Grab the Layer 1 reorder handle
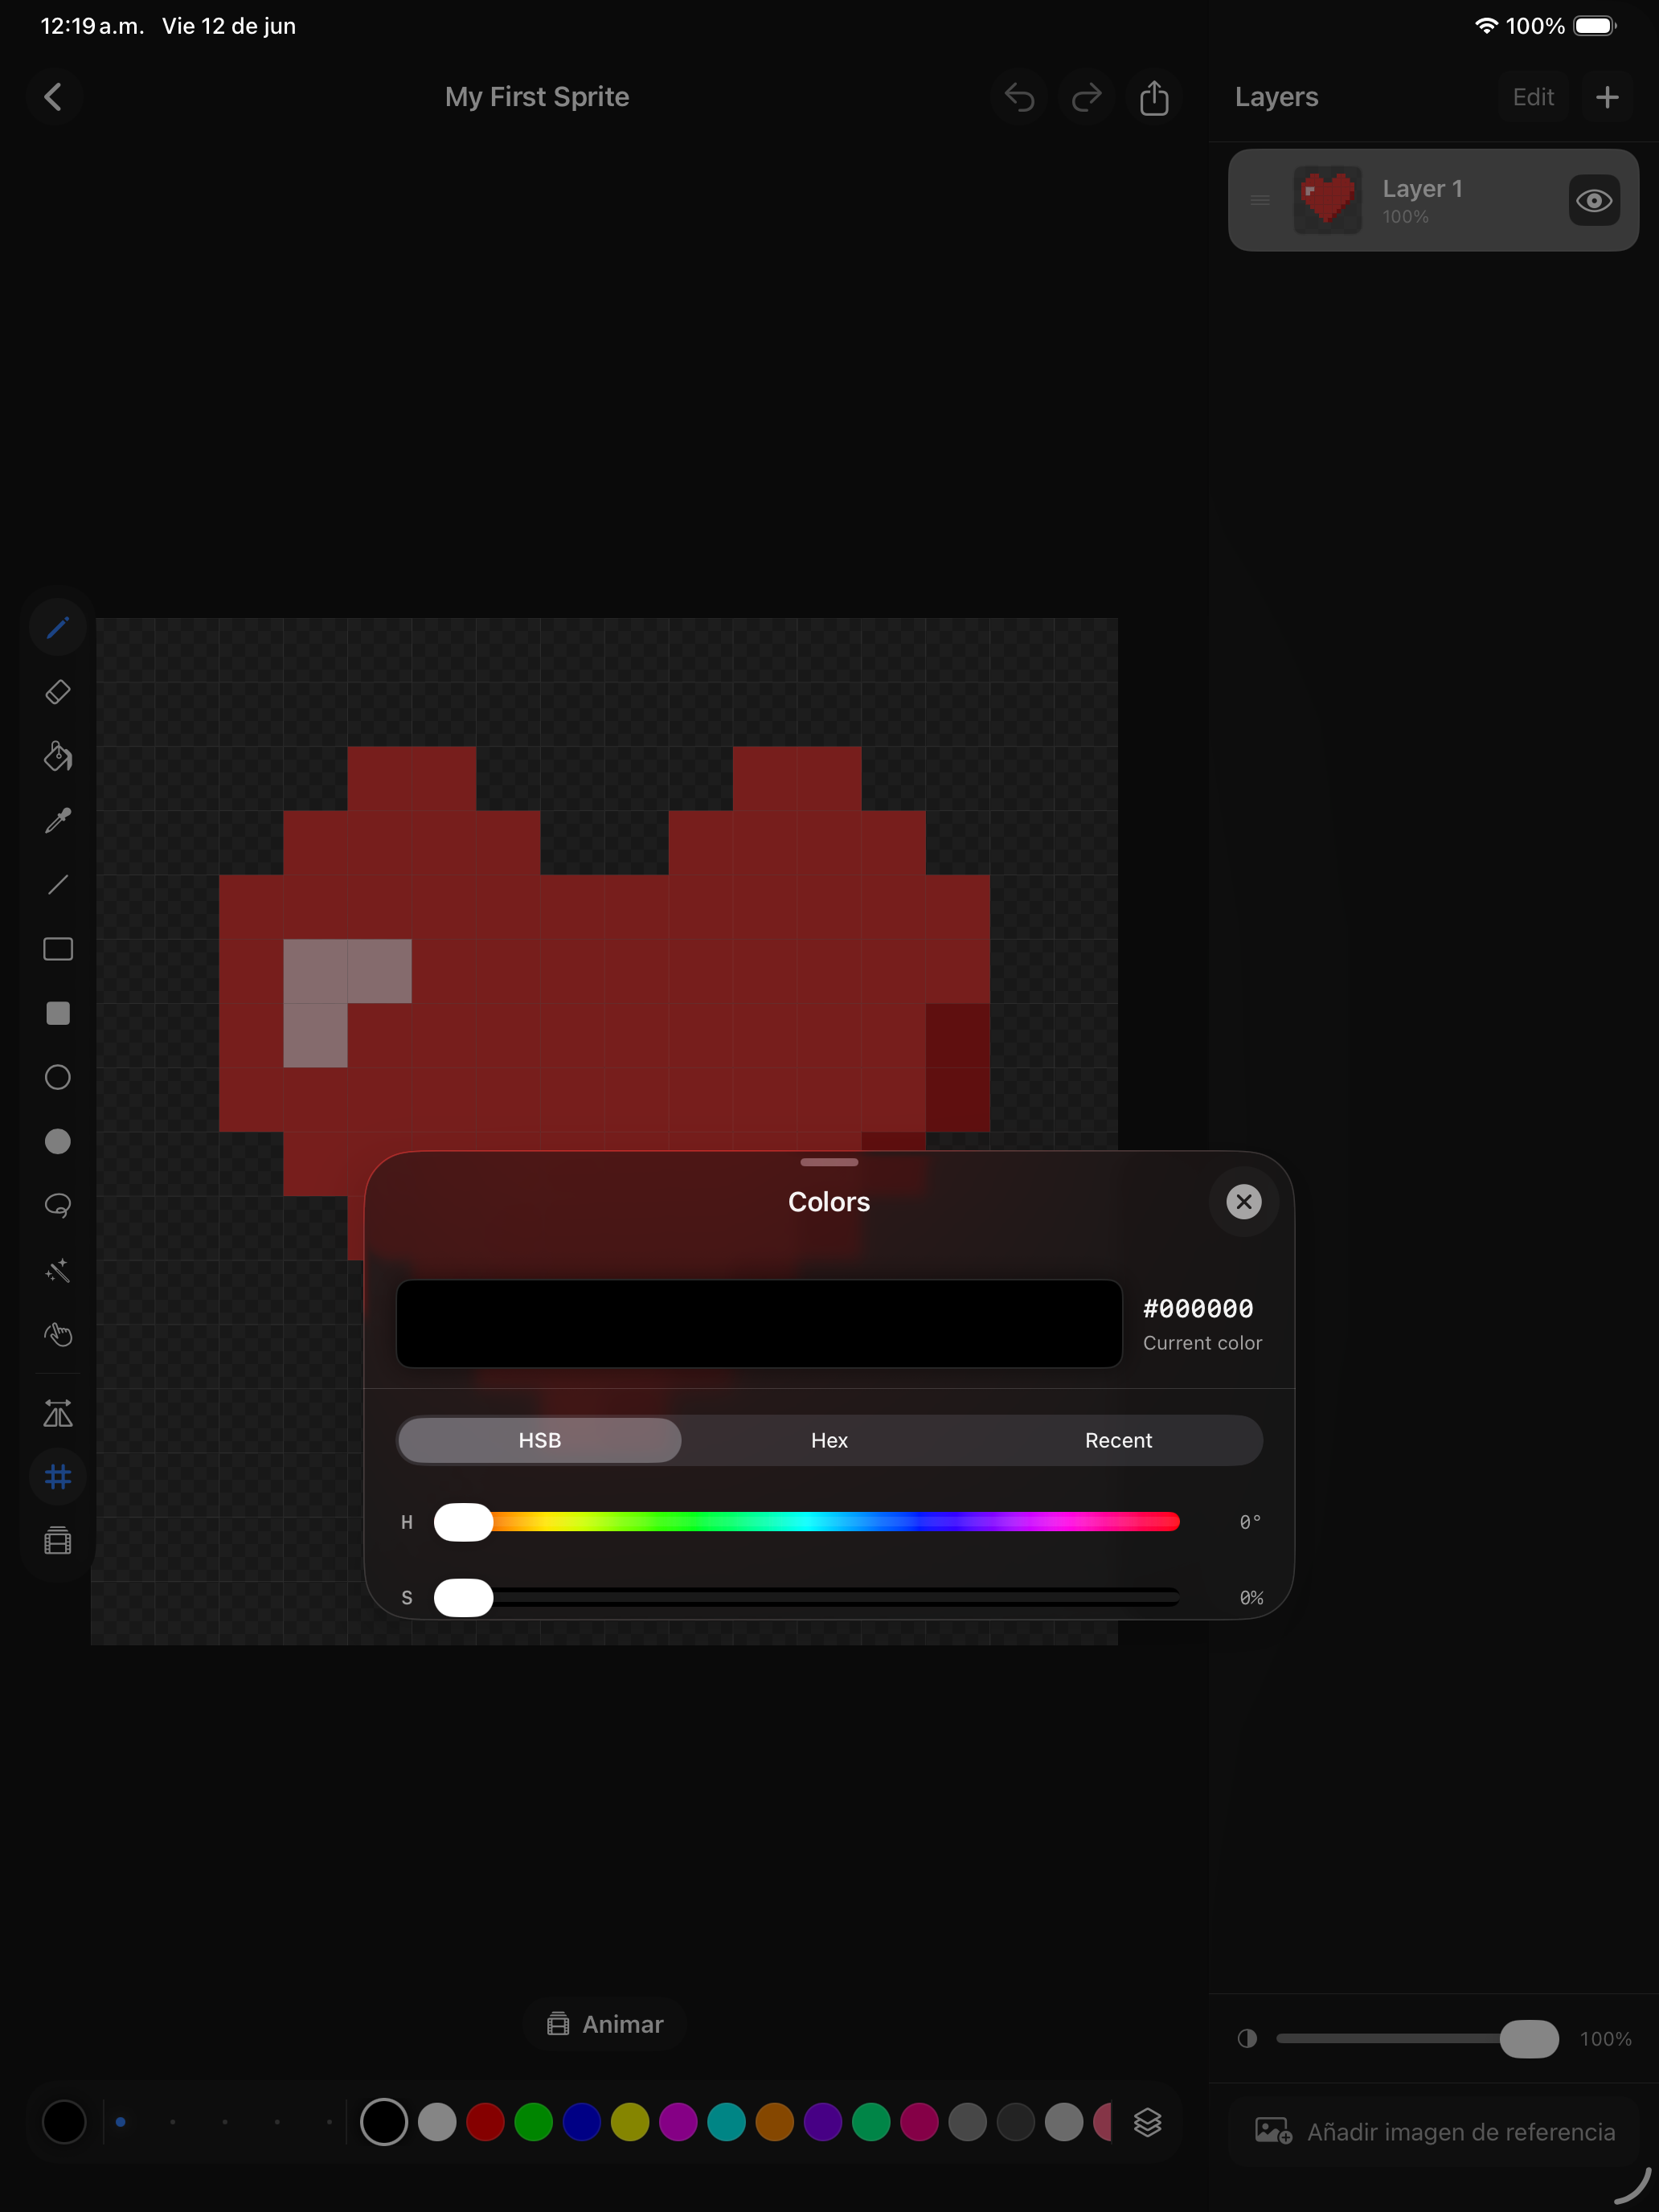 1260,200
